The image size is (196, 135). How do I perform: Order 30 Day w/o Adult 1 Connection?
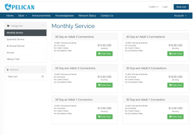coord(175,117)
